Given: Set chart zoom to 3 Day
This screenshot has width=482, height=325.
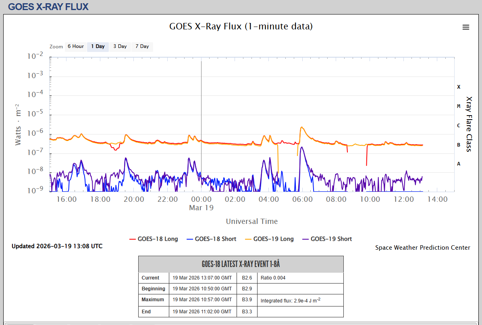Looking at the screenshot, I should pos(120,47).
